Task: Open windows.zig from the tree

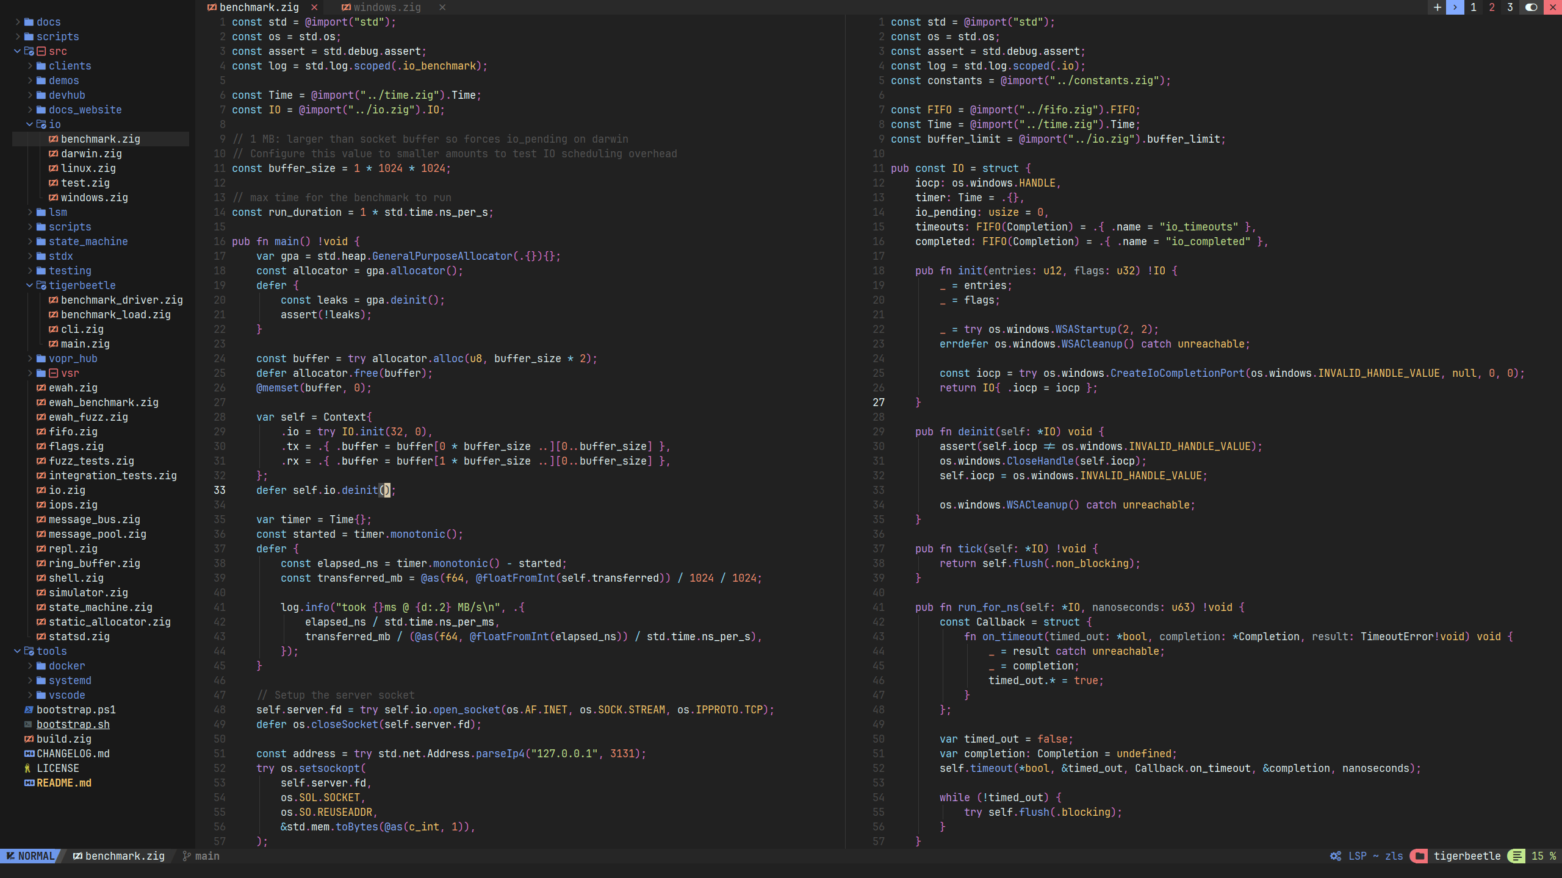Action: tap(94, 198)
